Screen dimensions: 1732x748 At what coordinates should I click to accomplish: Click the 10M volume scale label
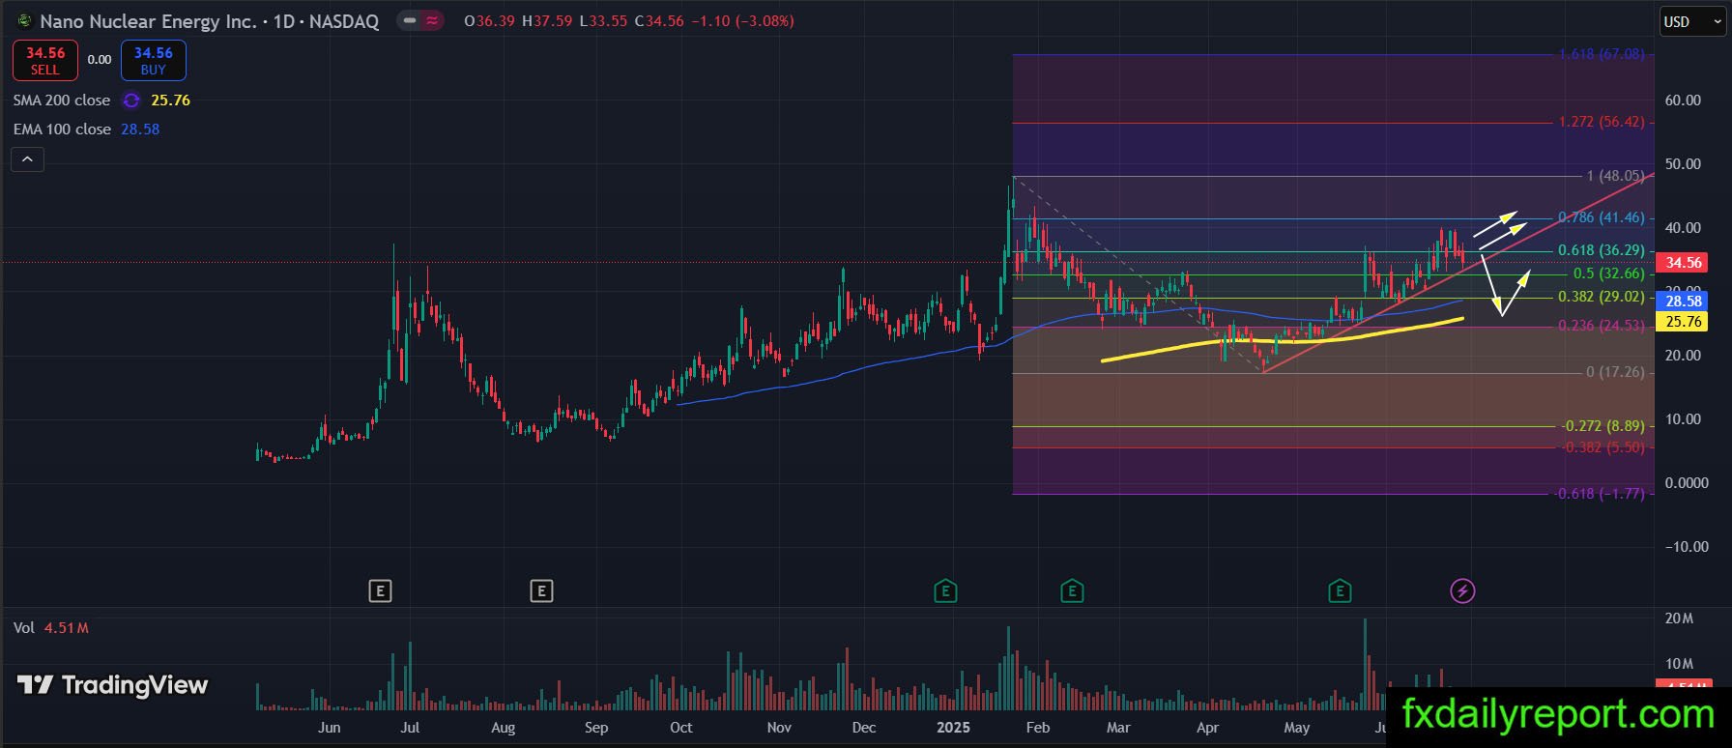click(1680, 664)
